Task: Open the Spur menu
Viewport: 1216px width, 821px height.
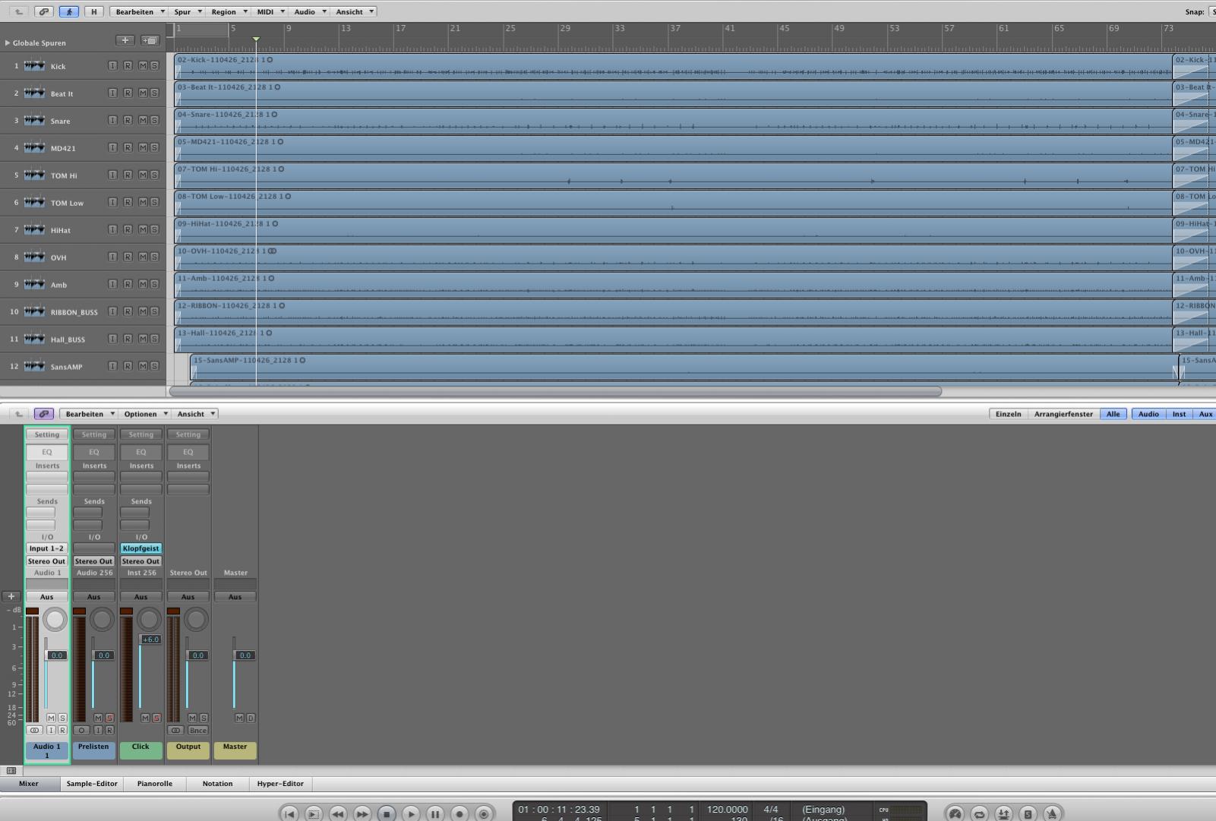Action: (x=188, y=11)
